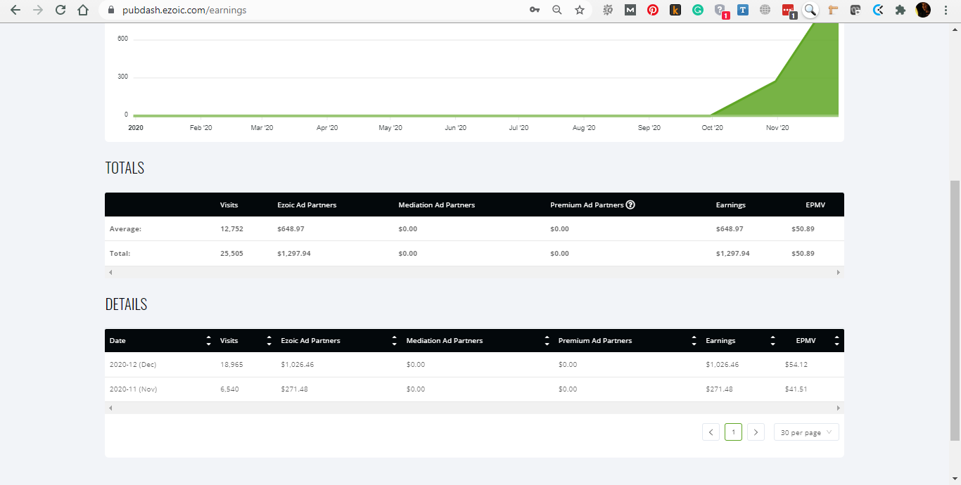The height and width of the screenshot is (485, 961).
Task: Click the page vertical scrollbar thumb
Action: 955,309
